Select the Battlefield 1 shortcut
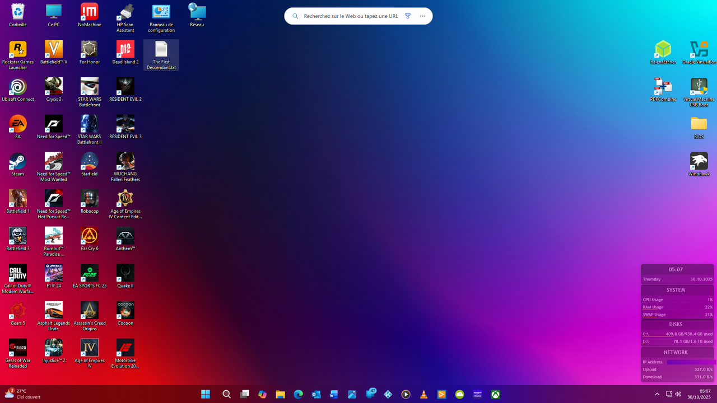The height and width of the screenshot is (403, 717). pos(18,202)
